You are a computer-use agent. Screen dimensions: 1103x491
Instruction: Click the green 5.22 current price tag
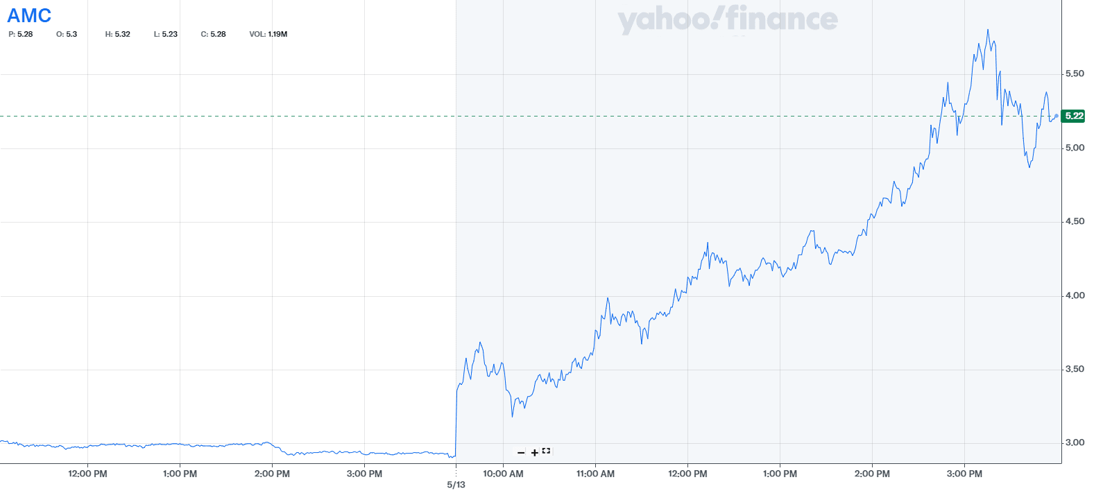[1074, 116]
